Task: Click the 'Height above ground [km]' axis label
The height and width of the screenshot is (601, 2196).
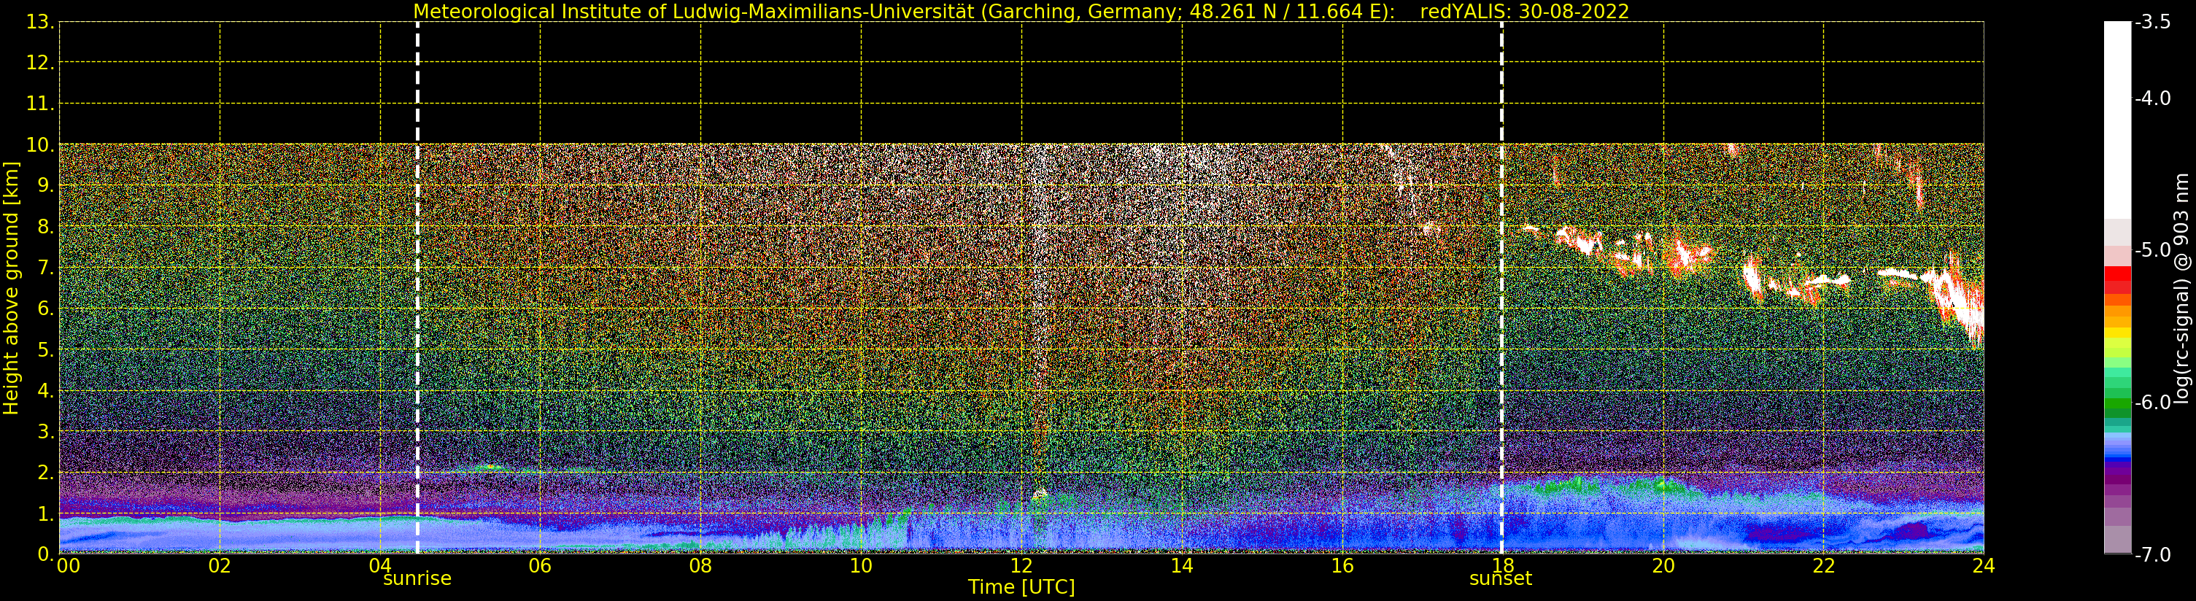Action: 11,288
